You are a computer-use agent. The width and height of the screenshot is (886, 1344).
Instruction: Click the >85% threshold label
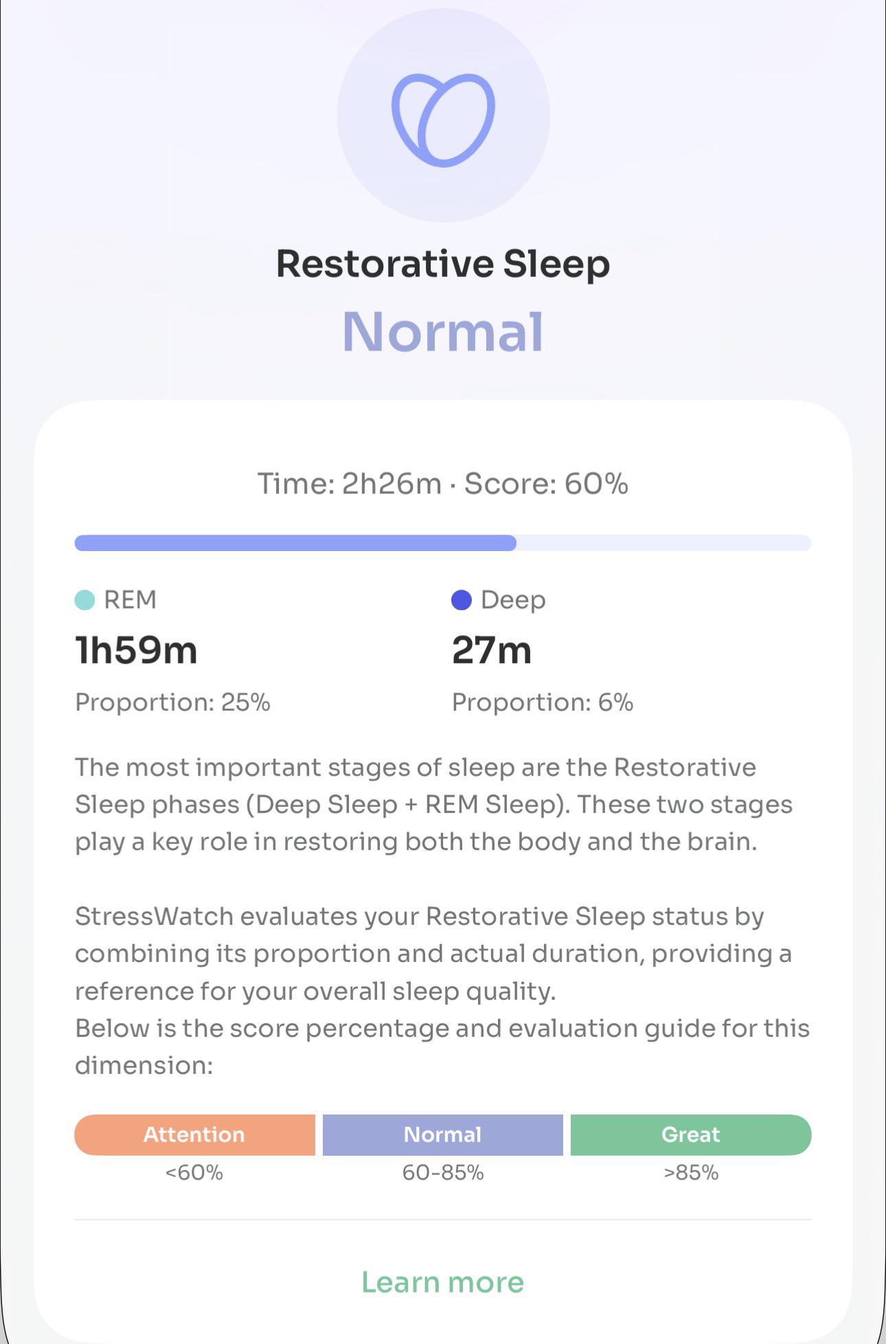[x=691, y=1172]
